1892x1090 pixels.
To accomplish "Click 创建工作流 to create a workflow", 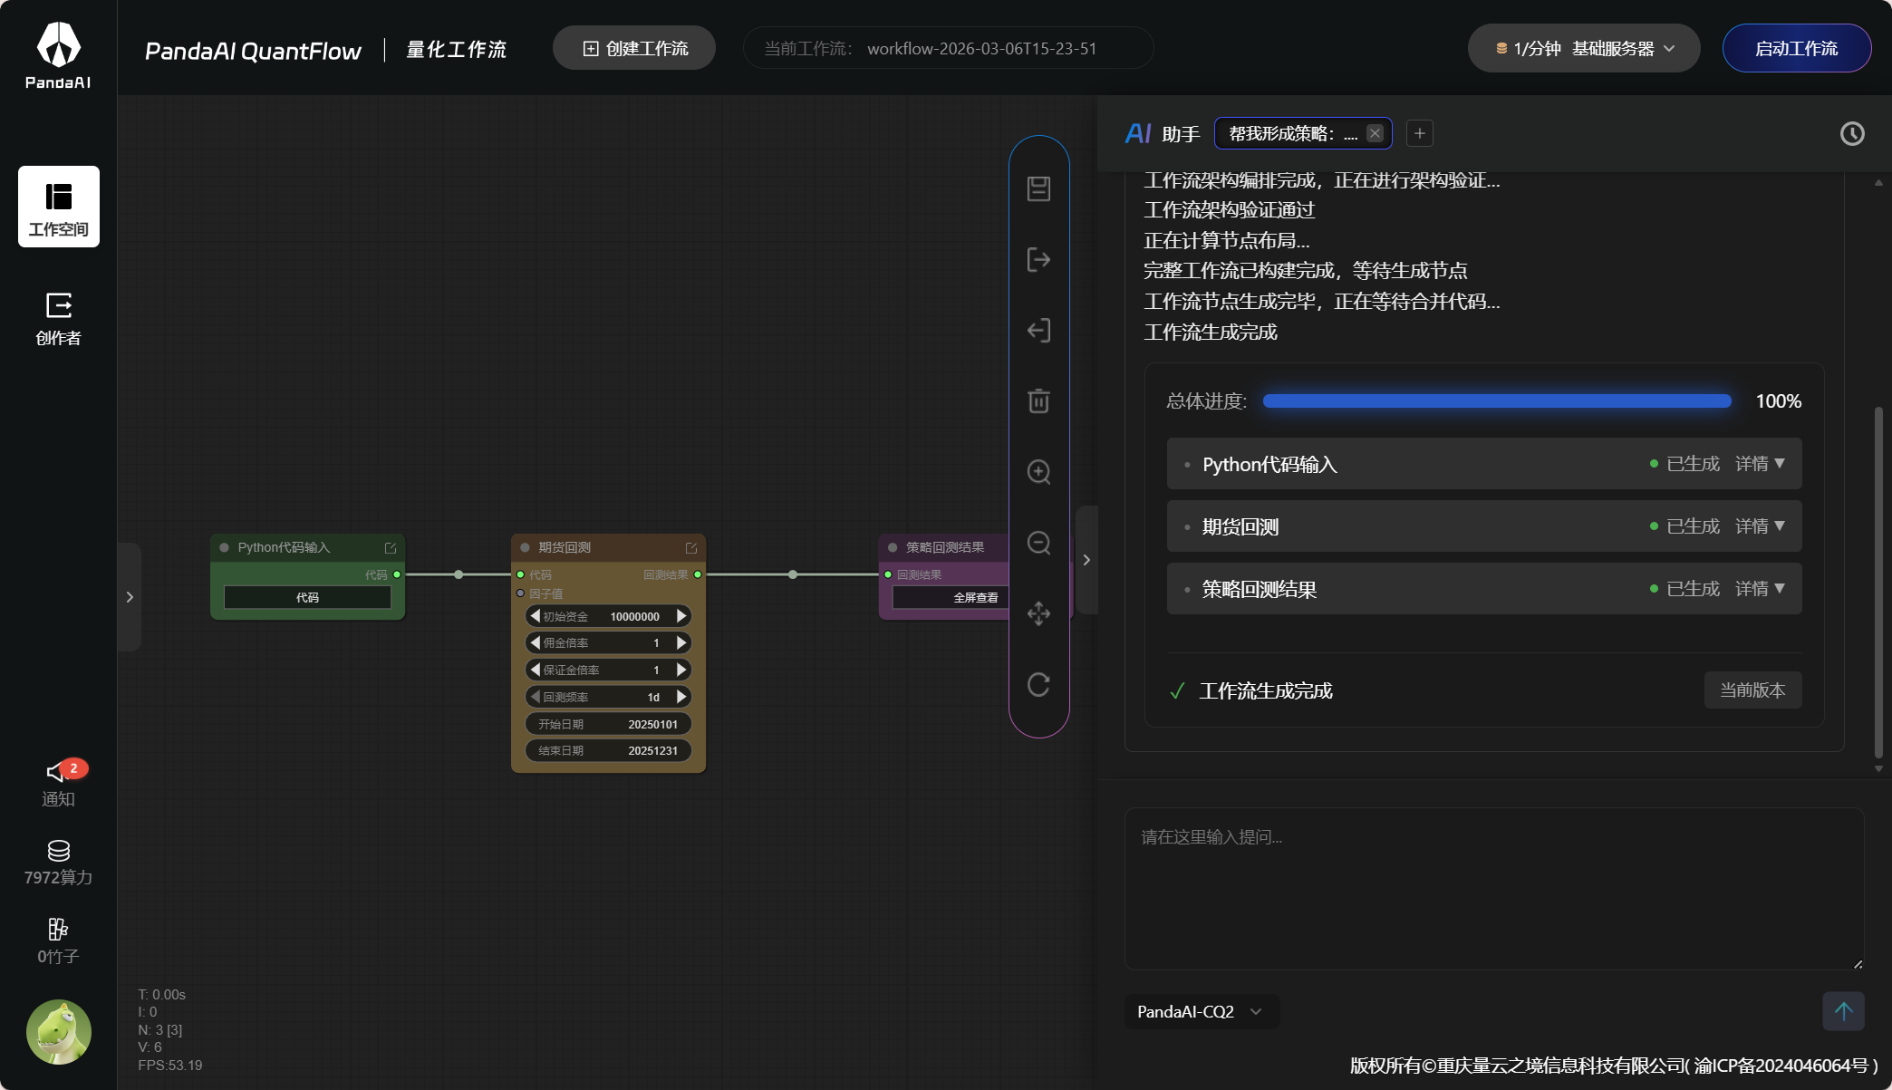I will pyautogui.click(x=634, y=48).
